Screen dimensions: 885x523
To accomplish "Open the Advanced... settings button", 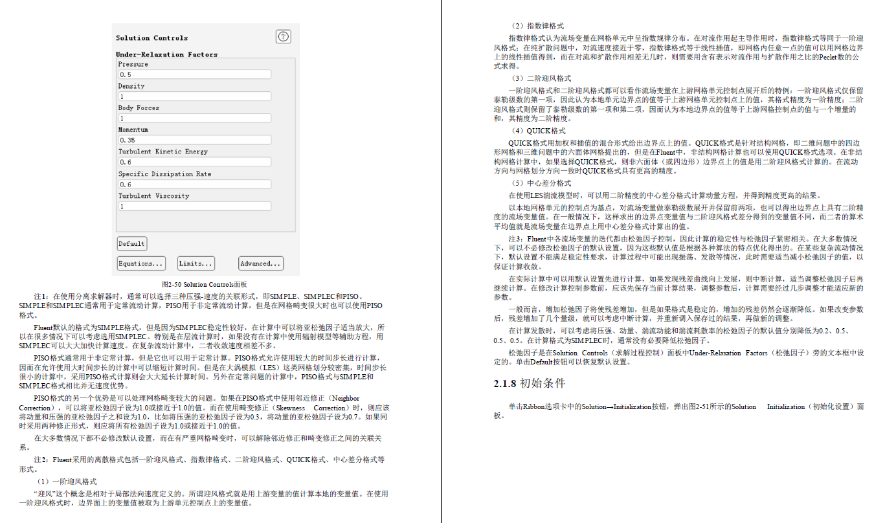I will pos(260,263).
